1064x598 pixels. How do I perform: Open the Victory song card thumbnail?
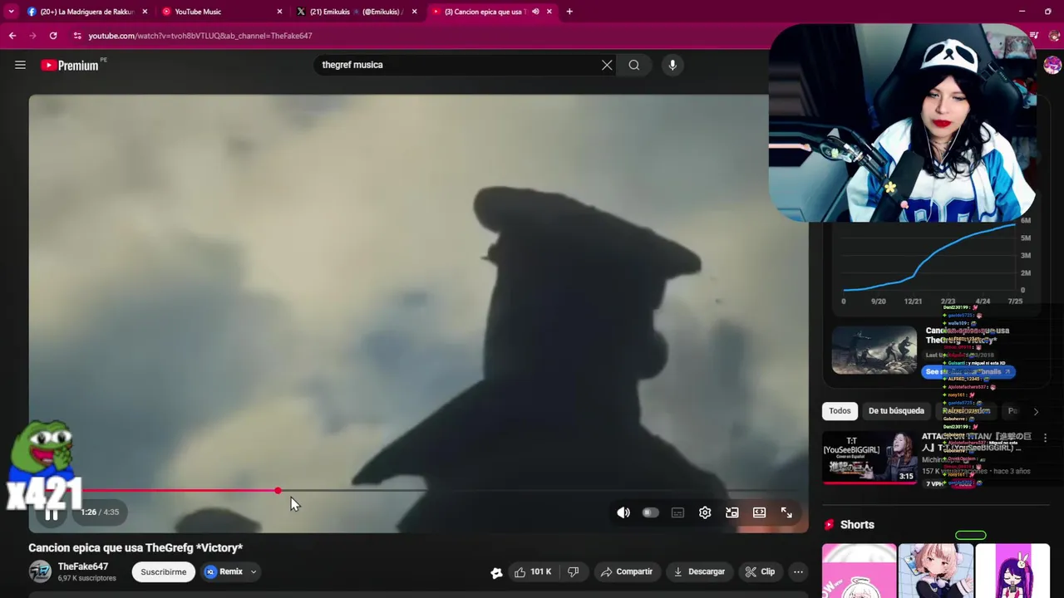click(x=874, y=350)
